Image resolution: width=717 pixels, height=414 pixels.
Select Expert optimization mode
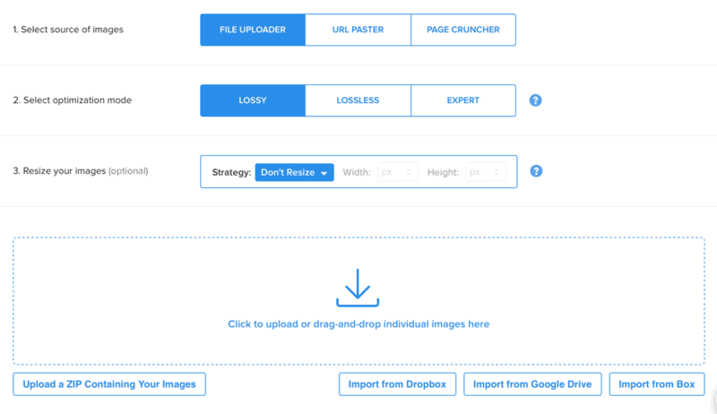463,100
